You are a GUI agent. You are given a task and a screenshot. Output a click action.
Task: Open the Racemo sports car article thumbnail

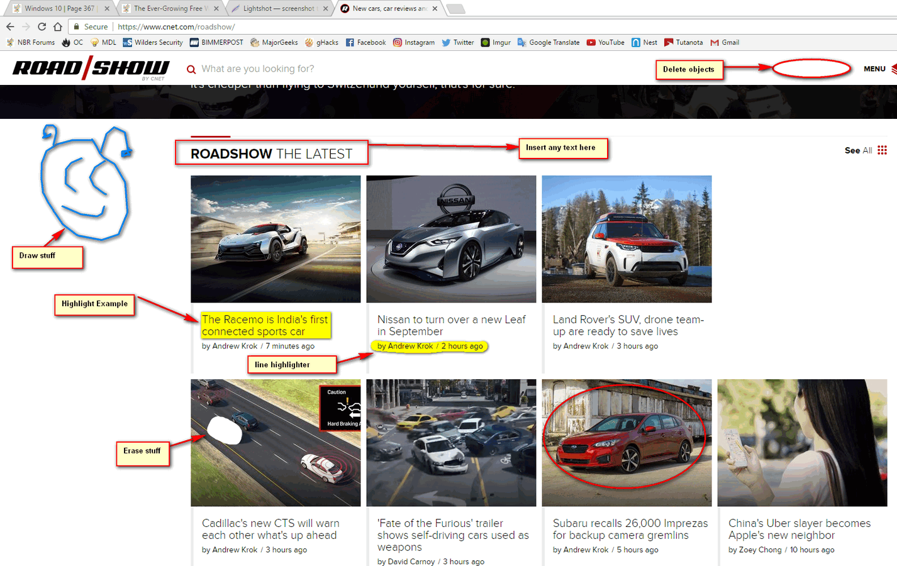[276, 239]
